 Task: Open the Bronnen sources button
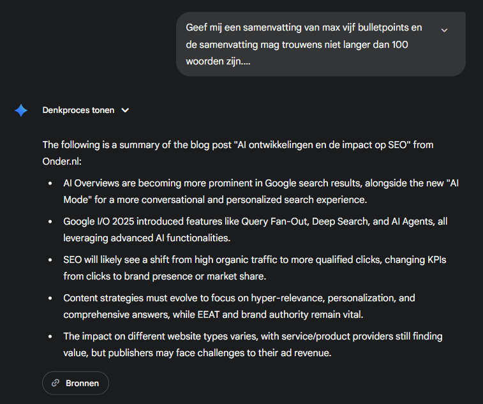[x=75, y=383]
